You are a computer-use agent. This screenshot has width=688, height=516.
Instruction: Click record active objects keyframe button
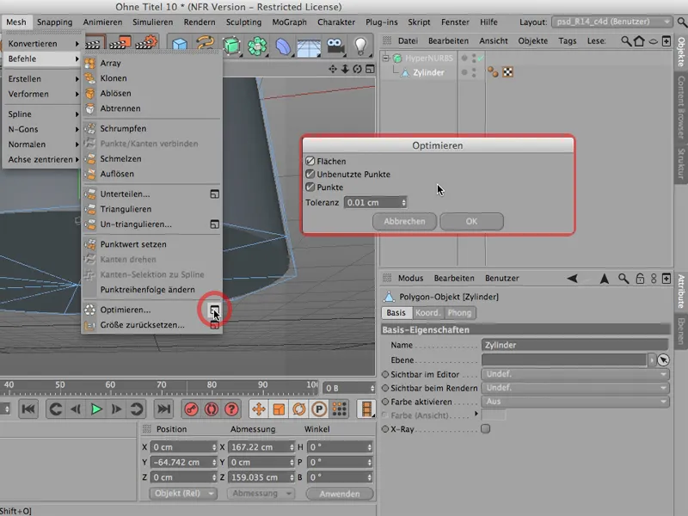[x=191, y=409]
